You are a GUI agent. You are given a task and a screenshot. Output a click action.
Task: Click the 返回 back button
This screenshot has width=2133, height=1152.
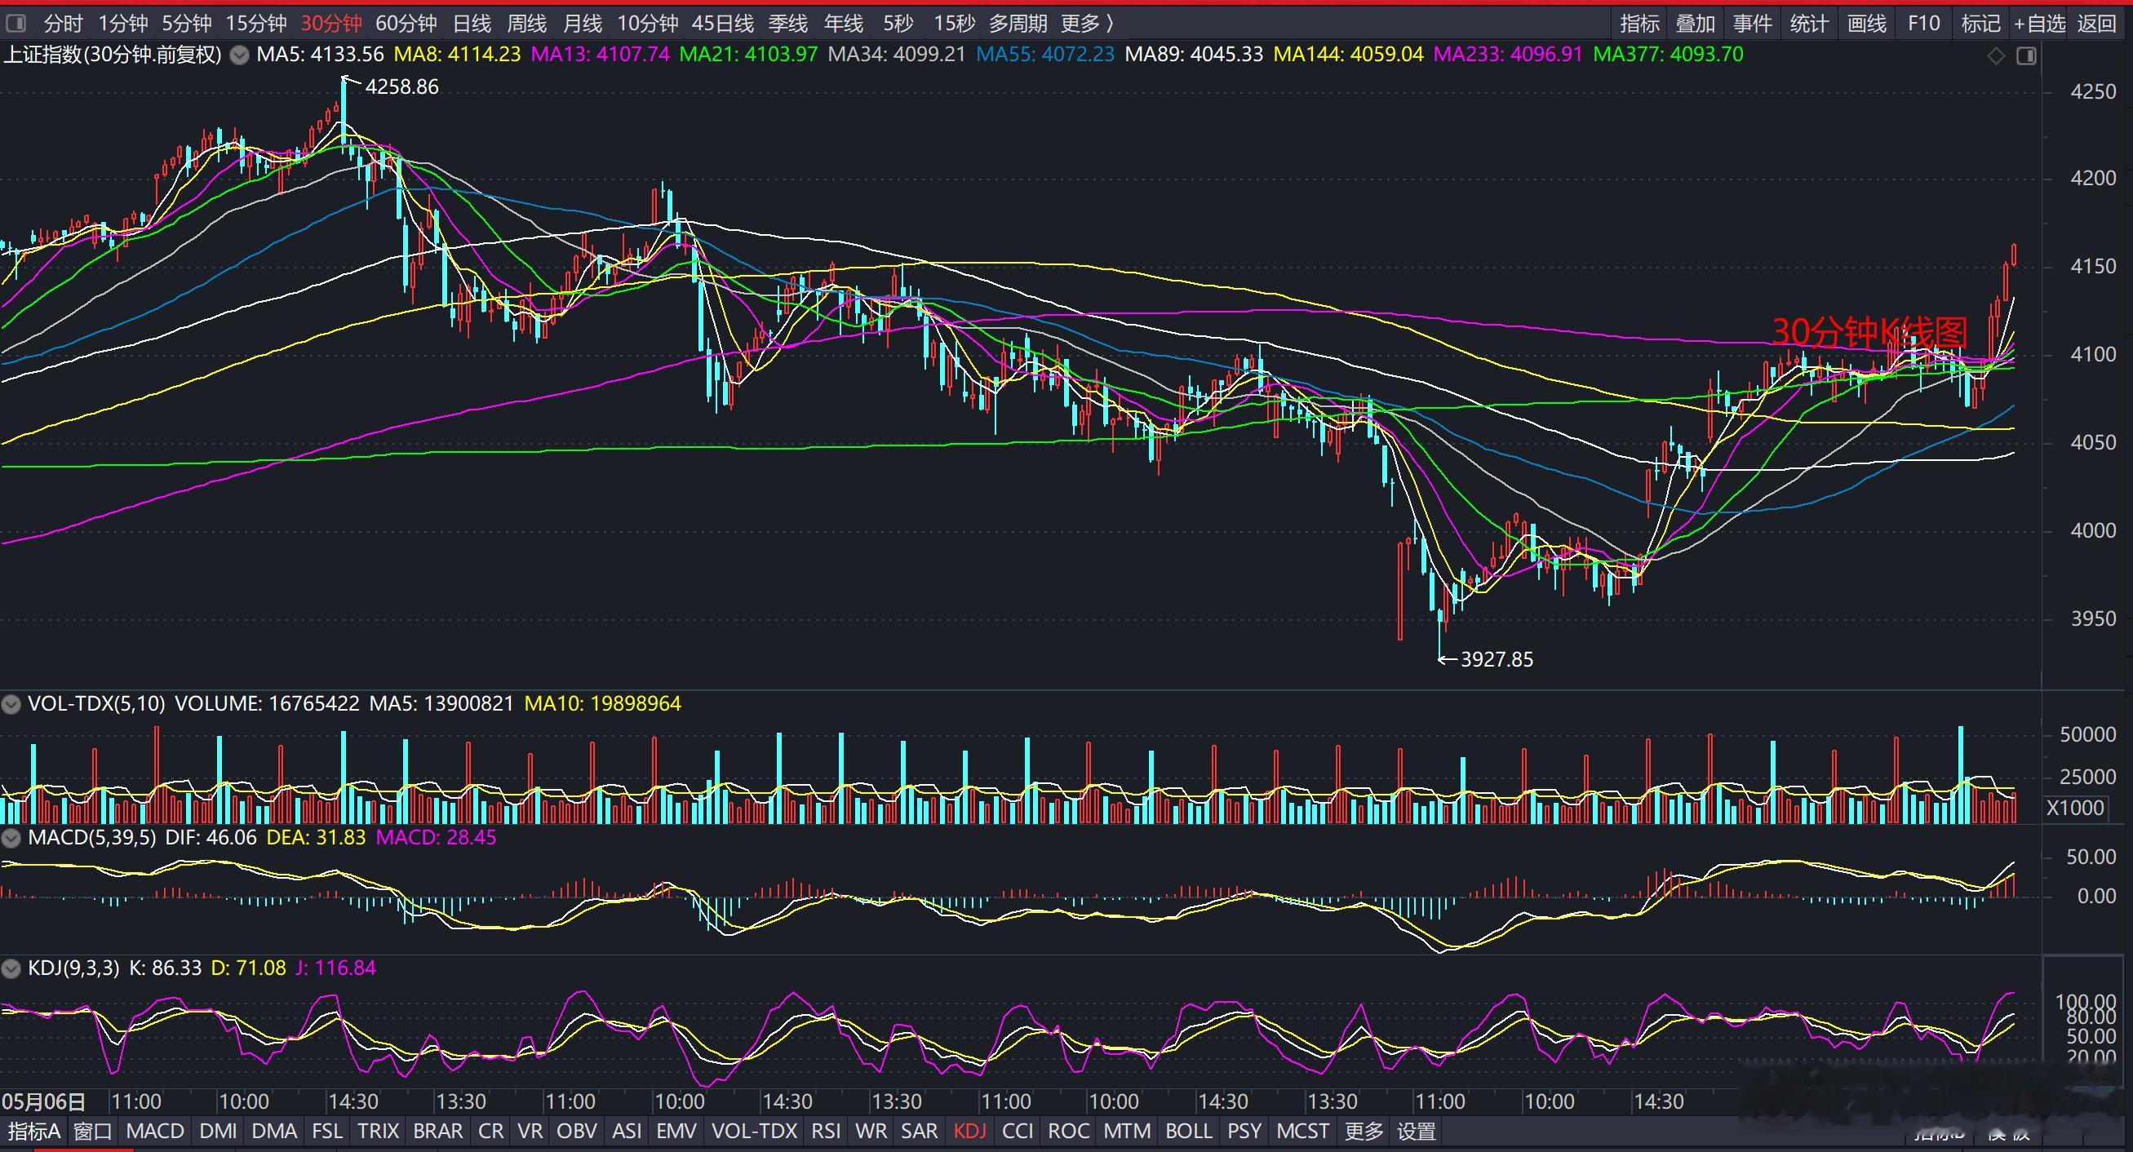coord(2096,23)
